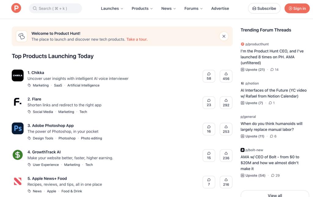Open the Forums dropdown menu
The width and height of the screenshot is (313, 197).
point(193,9)
